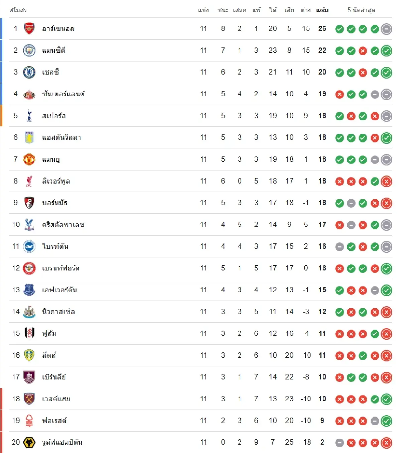Click the Manchester City club crest
This screenshot has width=401, height=453.
coord(29,50)
